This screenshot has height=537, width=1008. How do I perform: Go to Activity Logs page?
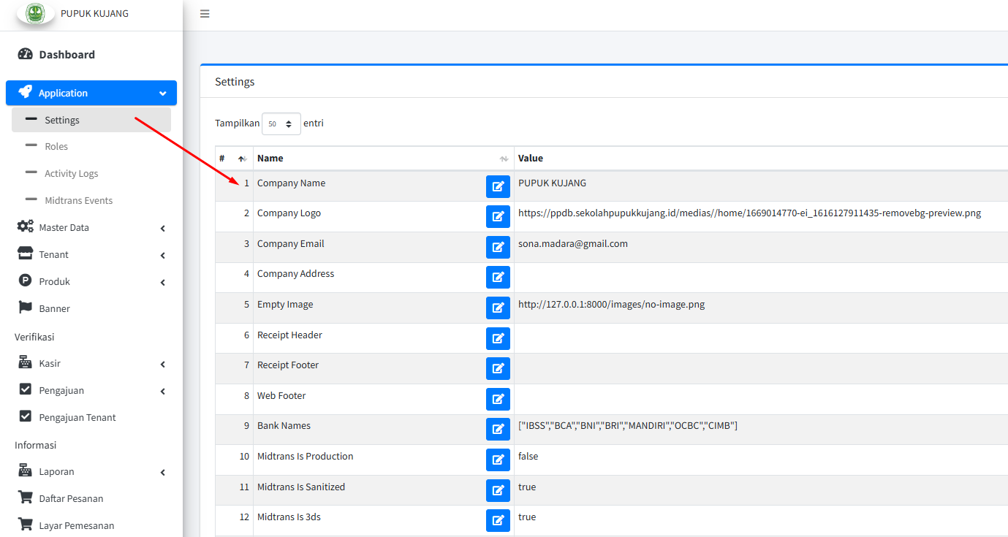71,173
